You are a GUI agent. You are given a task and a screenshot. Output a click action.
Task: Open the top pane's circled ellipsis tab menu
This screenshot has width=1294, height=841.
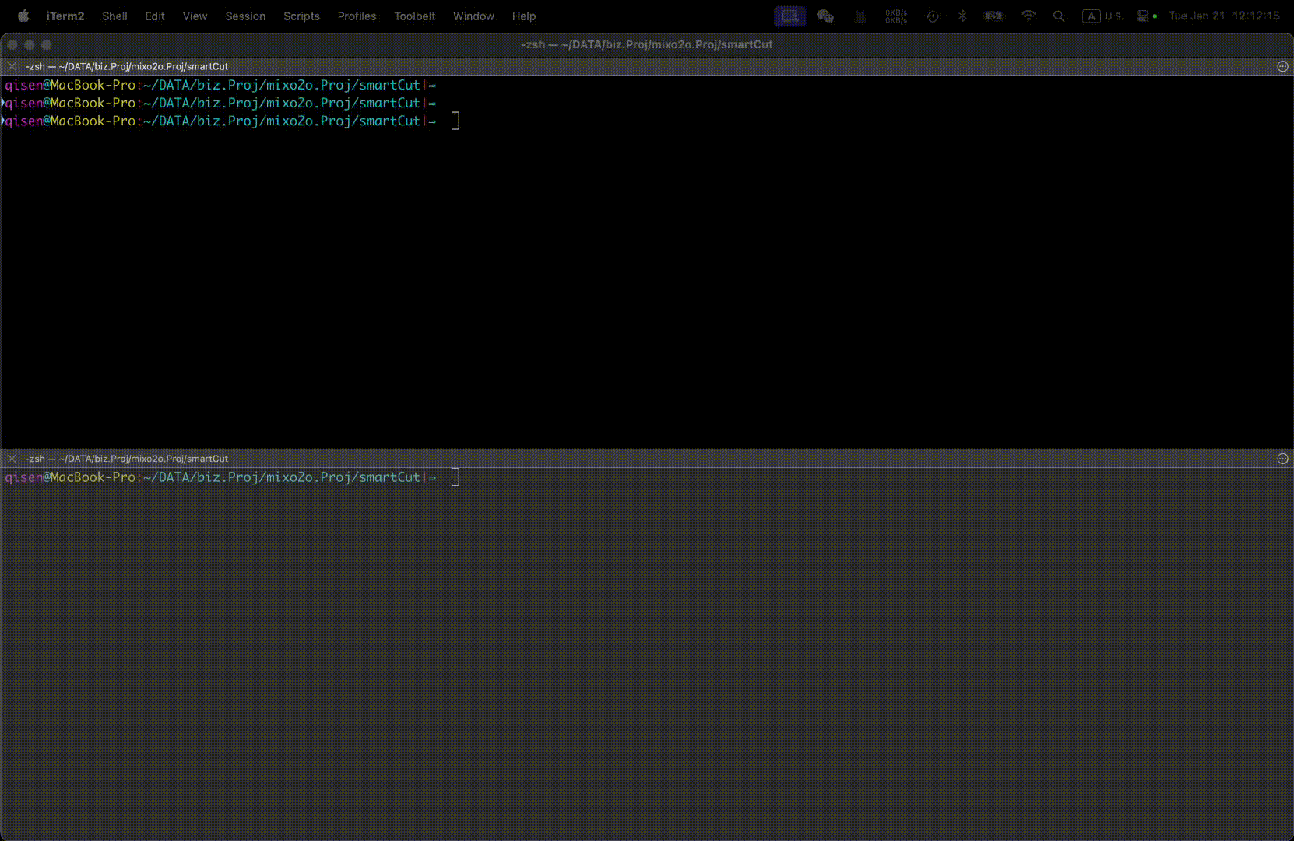pyautogui.click(x=1282, y=66)
